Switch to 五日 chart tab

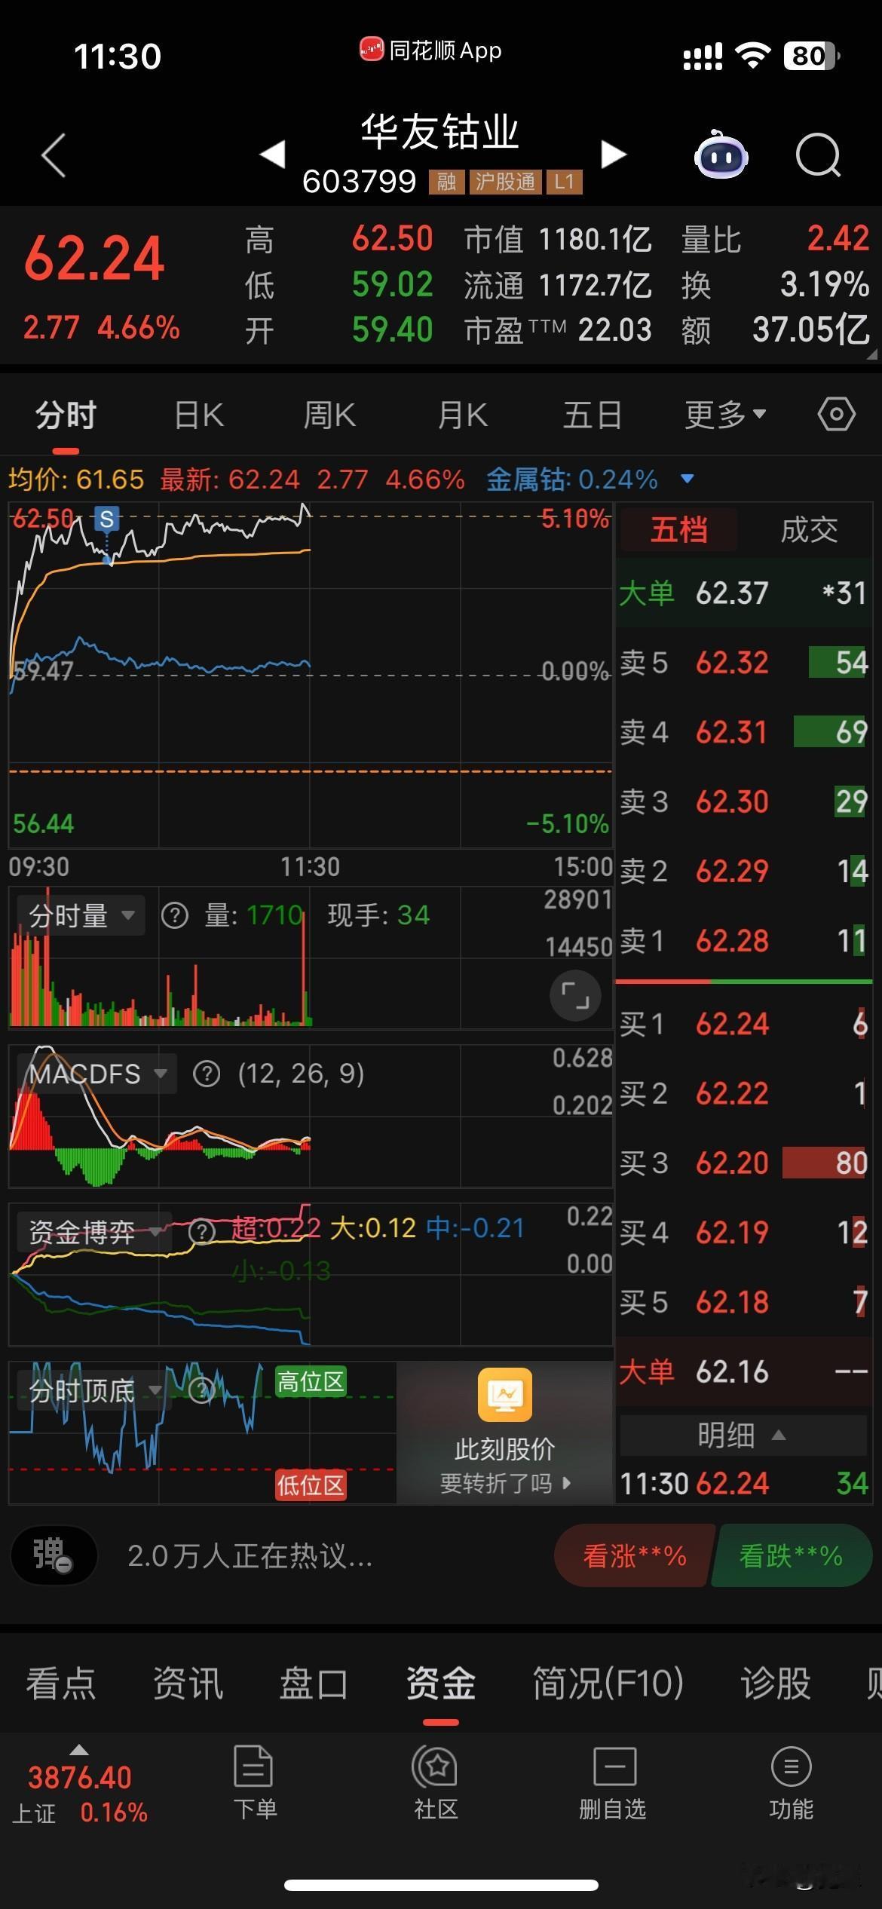click(593, 415)
